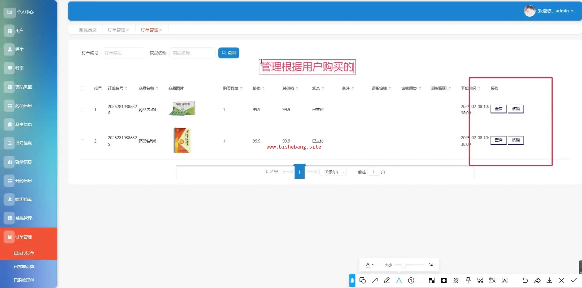Screen dimensions: 582x288
Task: Click the 科室 sidebar icon
Action: tap(10, 68)
